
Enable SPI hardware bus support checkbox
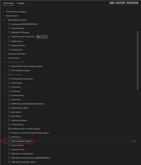(9, 79)
